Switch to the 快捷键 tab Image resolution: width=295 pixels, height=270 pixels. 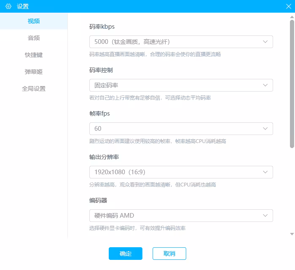(x=34, y=55)
